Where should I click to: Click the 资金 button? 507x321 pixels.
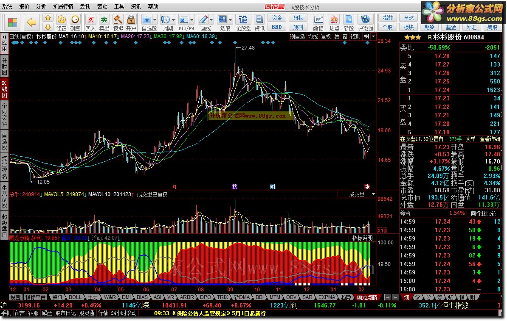(x=277, y=18)
